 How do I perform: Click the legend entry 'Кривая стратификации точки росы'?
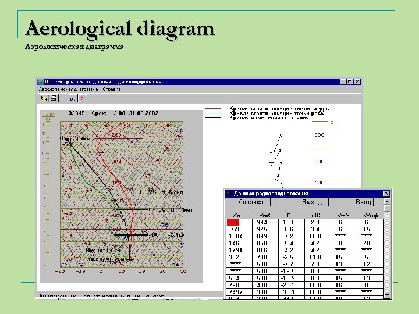(x=277, y=113)
